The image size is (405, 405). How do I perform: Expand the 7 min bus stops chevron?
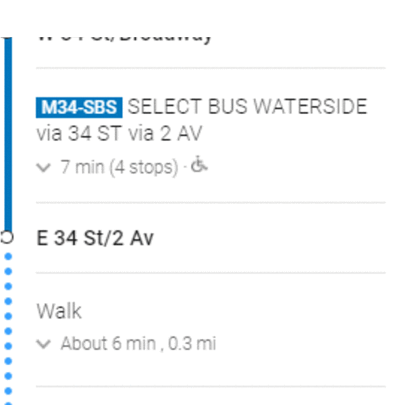coord(44,167)
